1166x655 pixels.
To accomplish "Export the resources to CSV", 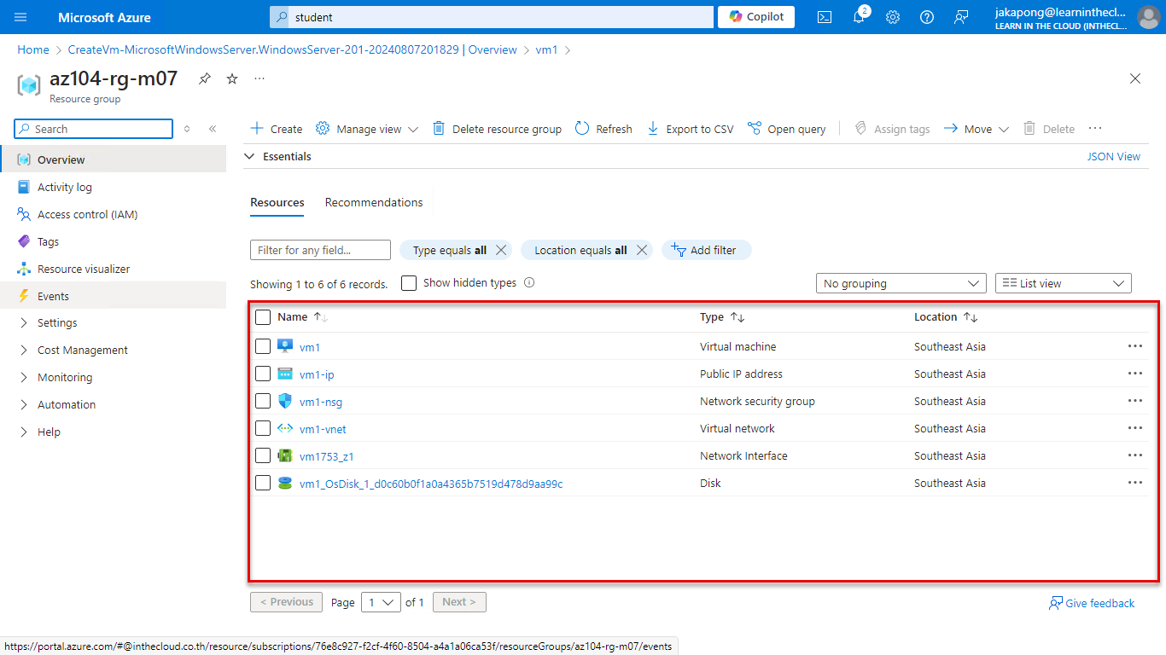I will click(690, 129).
